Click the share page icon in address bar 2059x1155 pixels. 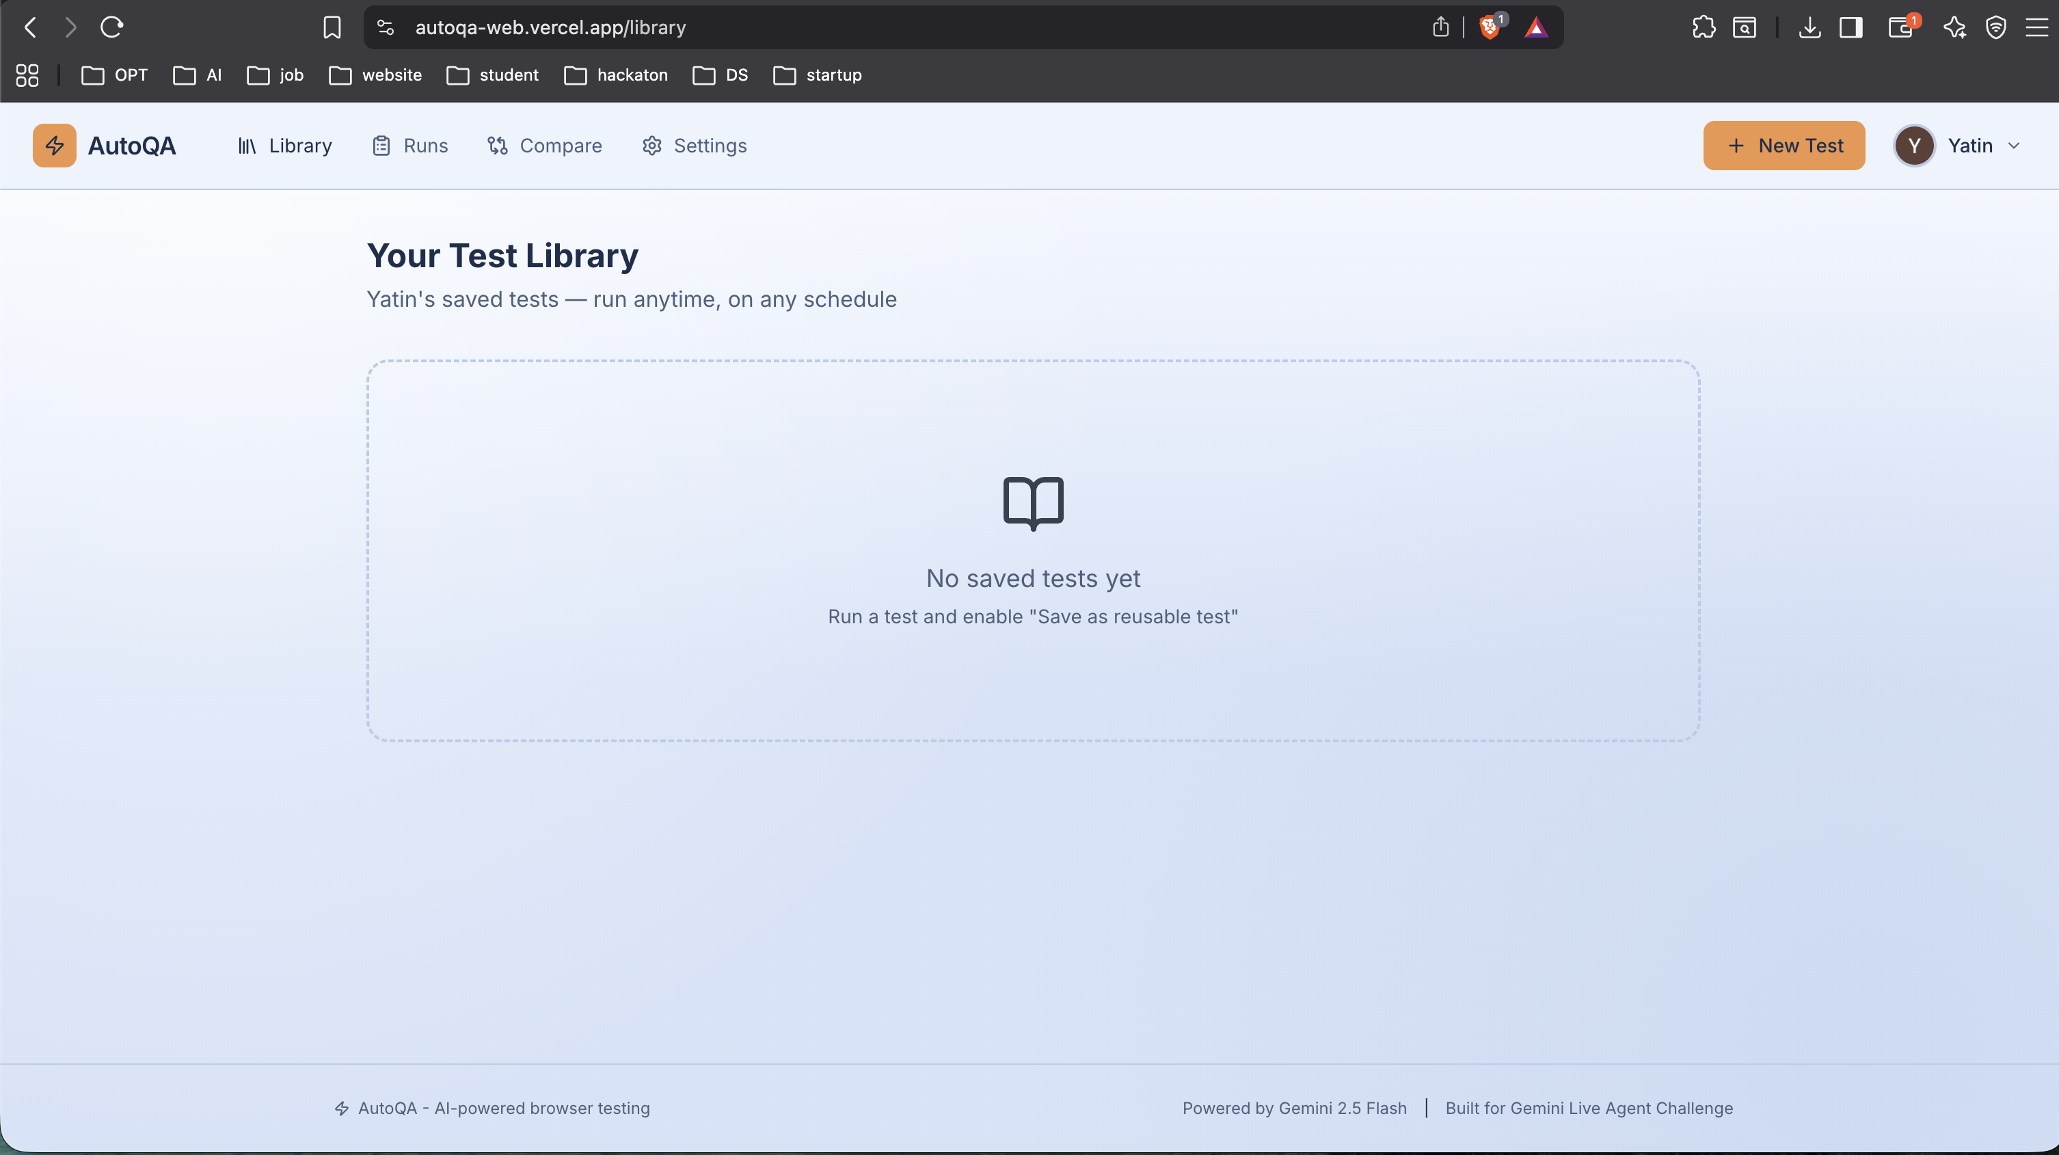pyautogui.click(x=1440, y=27)
